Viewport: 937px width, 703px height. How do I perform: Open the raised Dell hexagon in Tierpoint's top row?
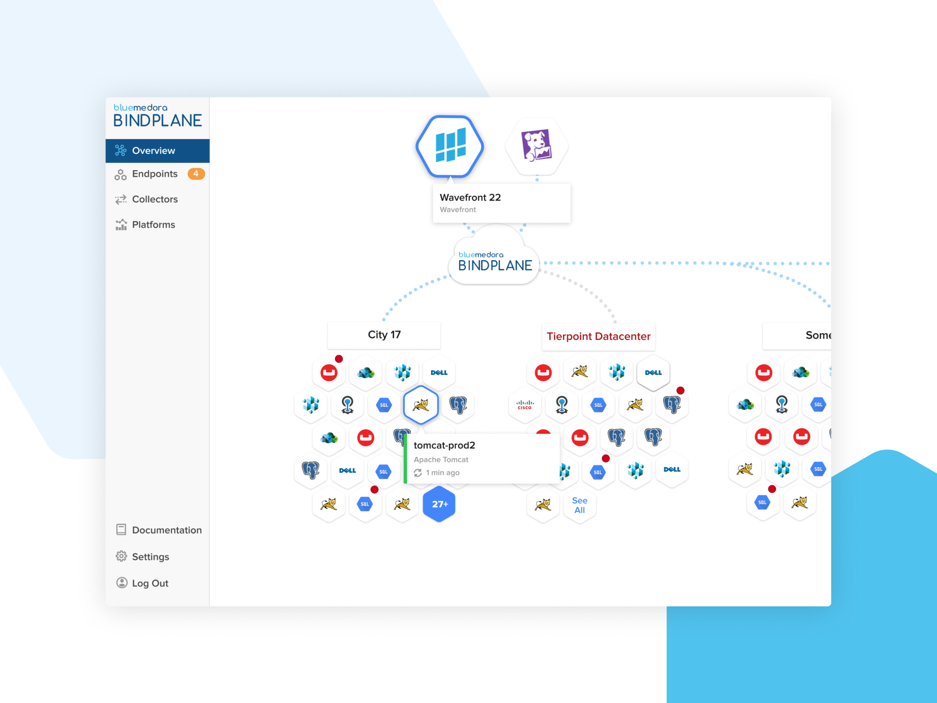click(654, 373)
